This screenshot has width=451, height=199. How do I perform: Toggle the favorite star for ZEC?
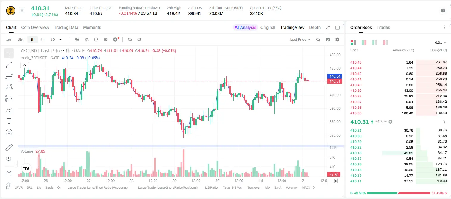22,10
